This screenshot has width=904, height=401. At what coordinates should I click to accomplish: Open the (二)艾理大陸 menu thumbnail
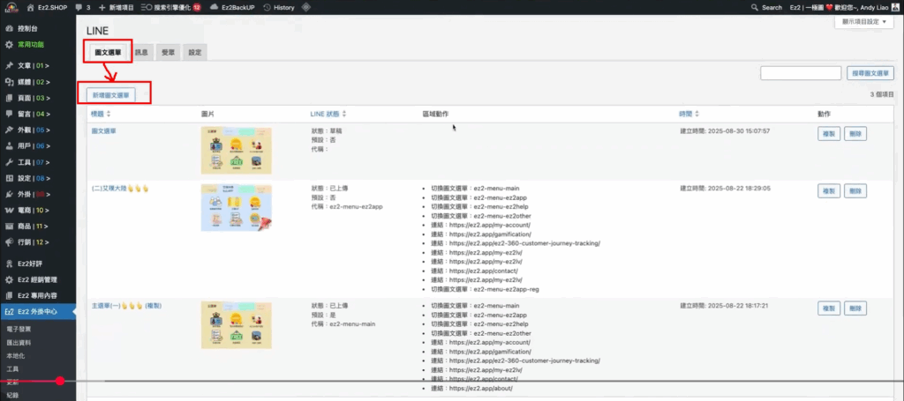237,208
